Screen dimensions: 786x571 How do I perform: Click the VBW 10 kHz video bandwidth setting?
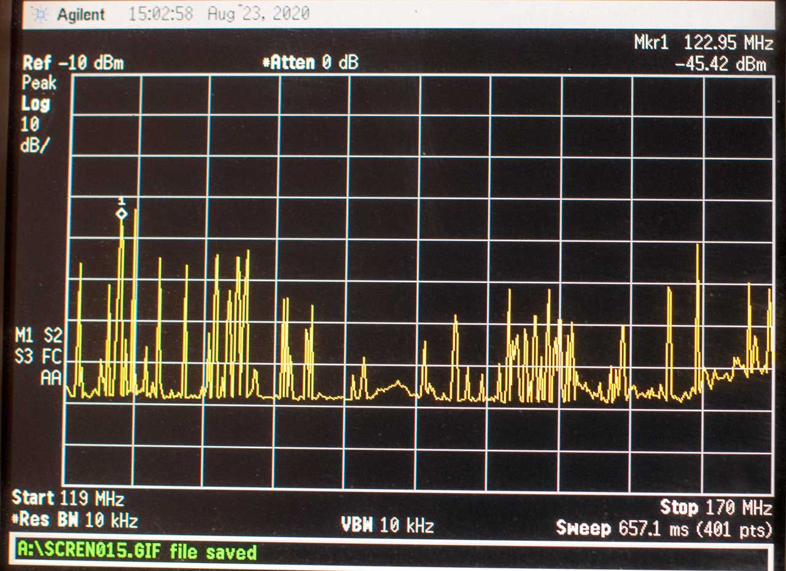[387, 526]
